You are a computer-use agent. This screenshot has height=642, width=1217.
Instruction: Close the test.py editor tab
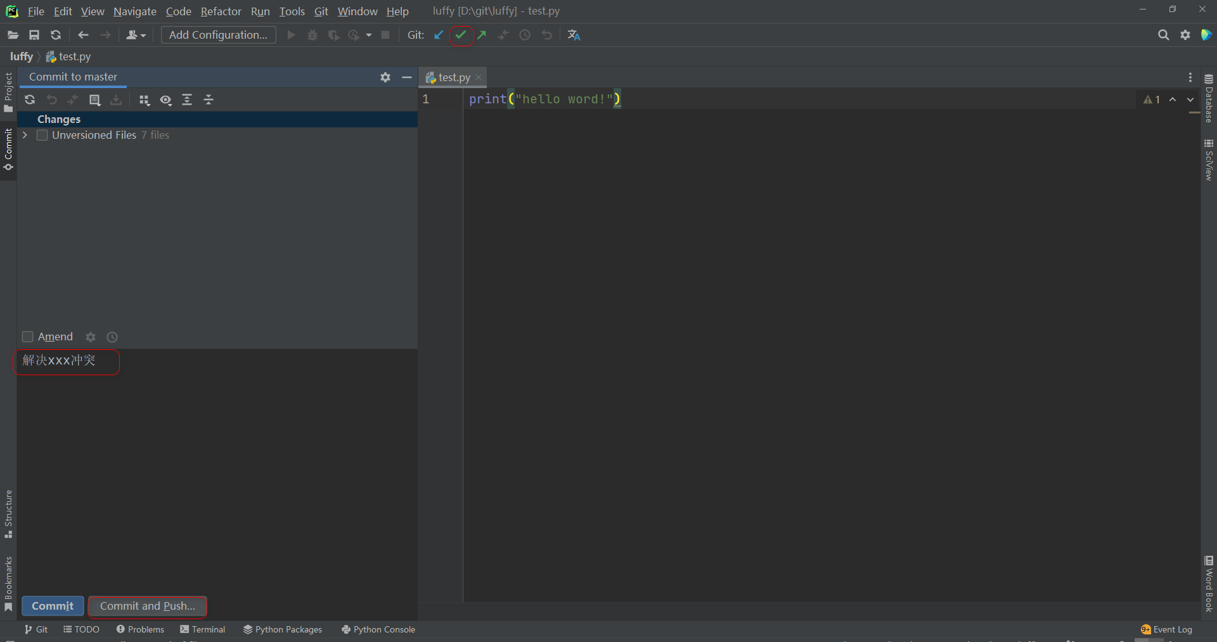(x=479, y=77)
